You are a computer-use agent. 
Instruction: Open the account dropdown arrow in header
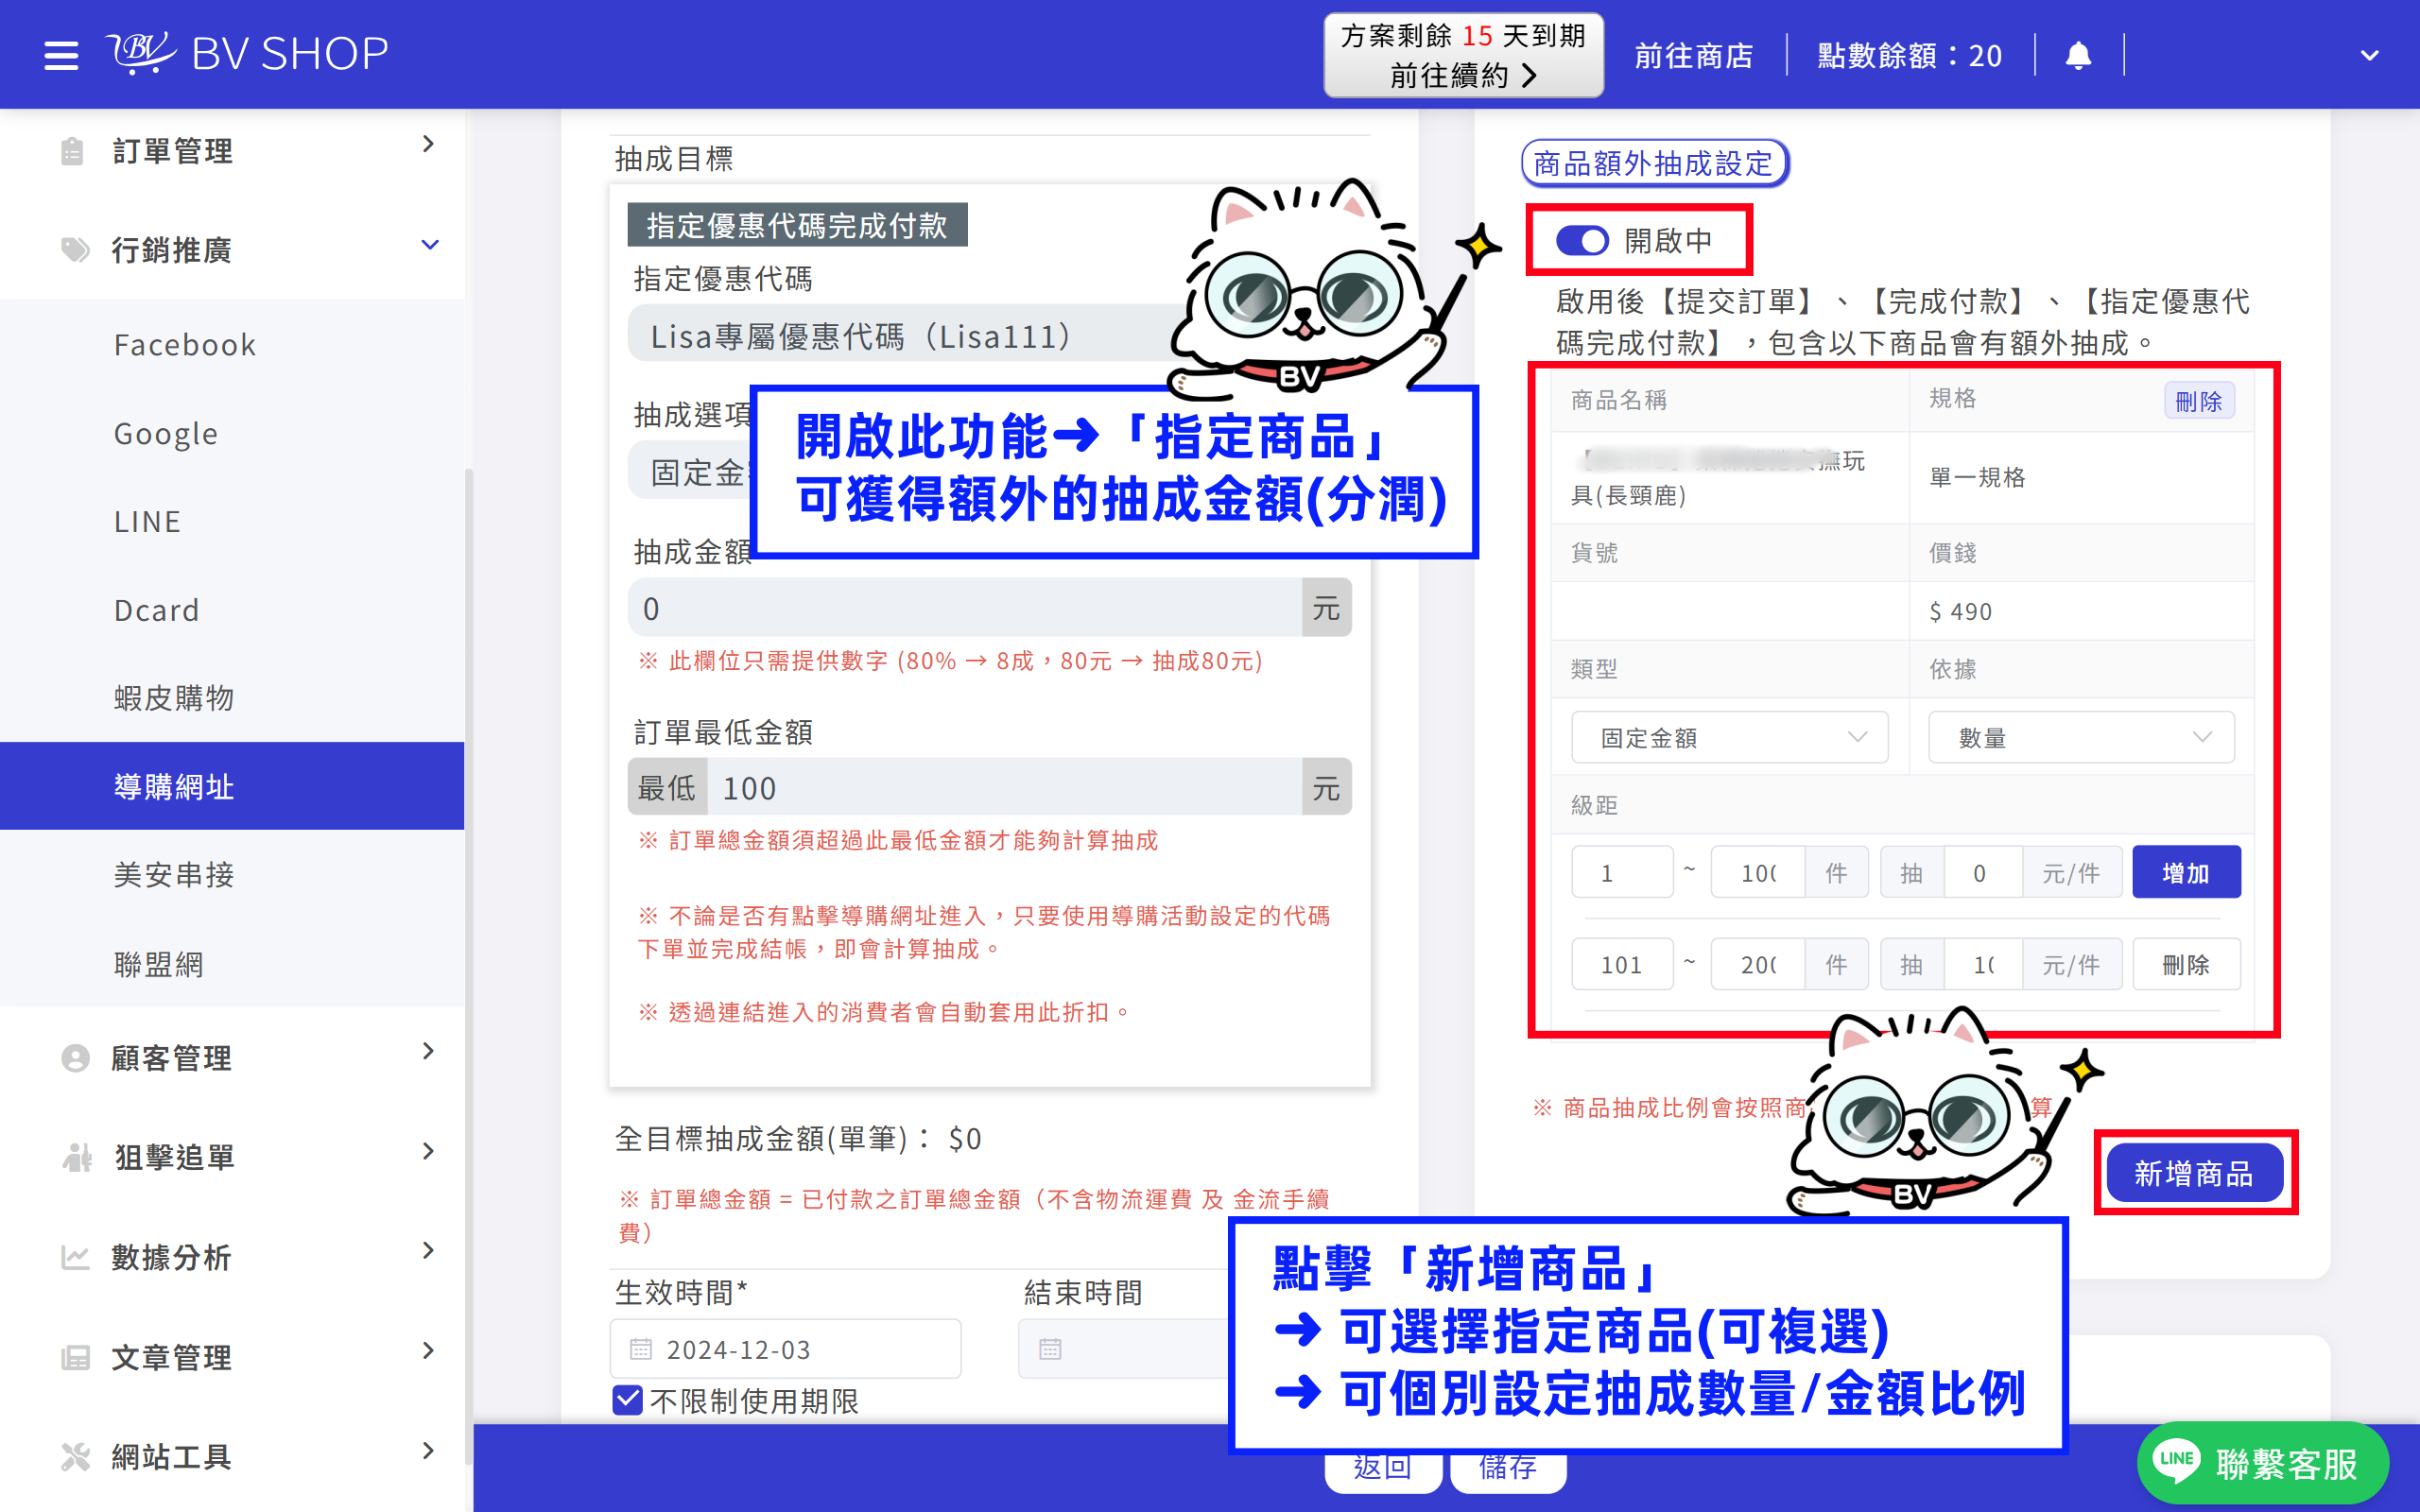(2369, 55)
